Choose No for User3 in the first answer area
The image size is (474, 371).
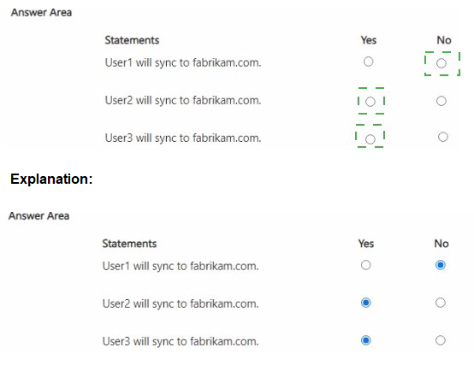click(443, 137)
